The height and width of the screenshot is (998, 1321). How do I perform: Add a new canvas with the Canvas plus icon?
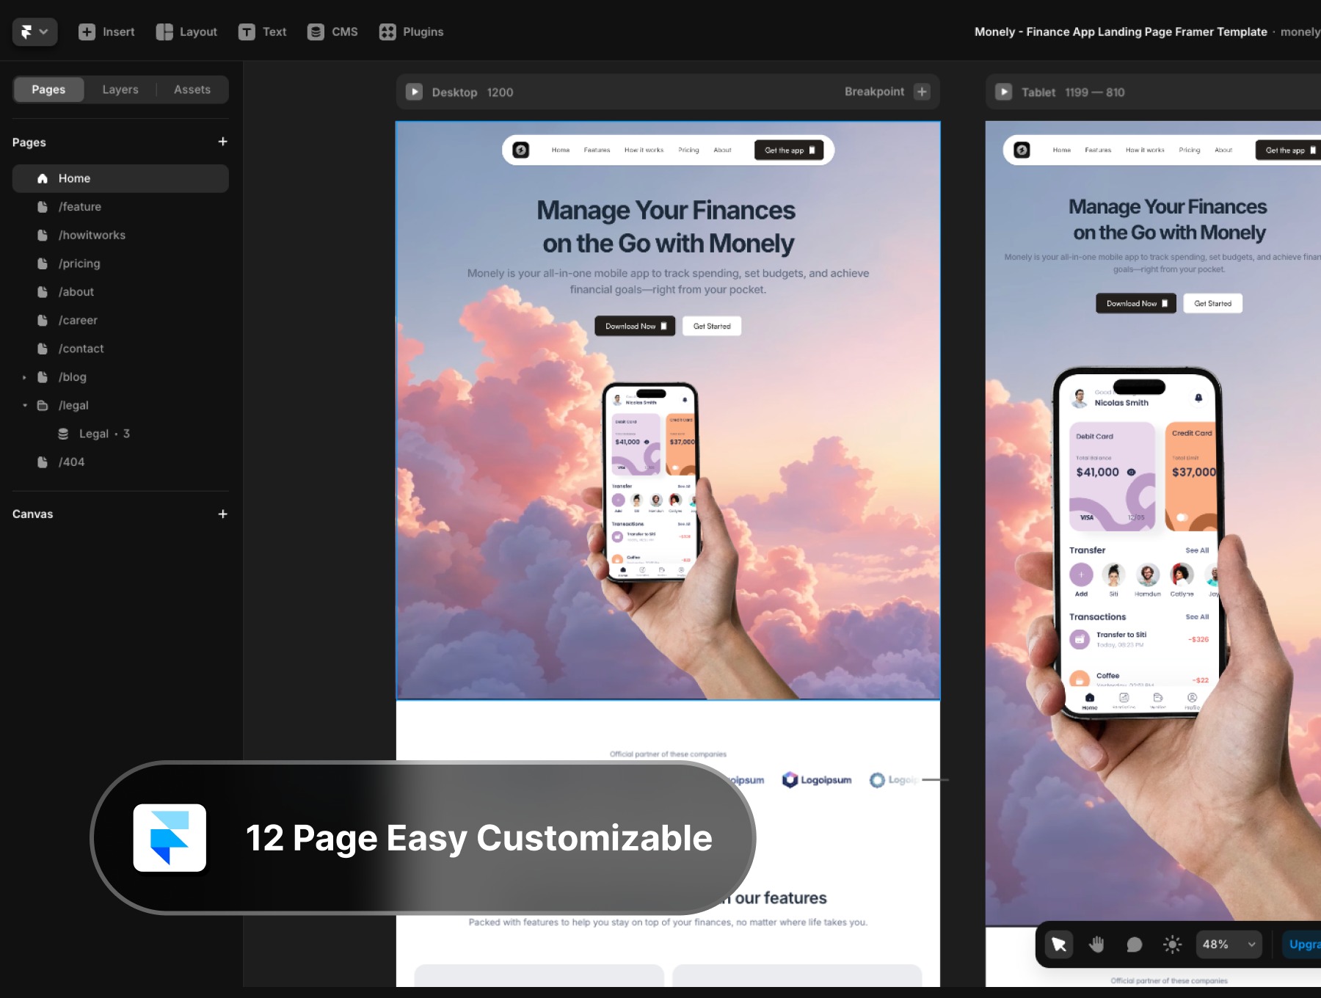[222, 514]
